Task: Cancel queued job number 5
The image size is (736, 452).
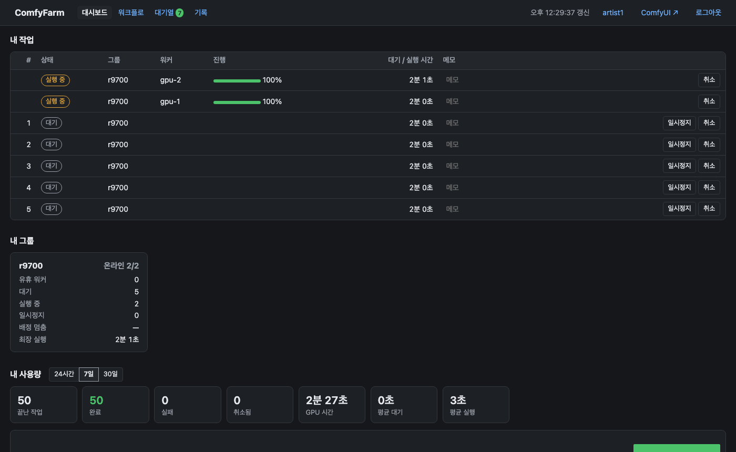Action: point(709,209)
